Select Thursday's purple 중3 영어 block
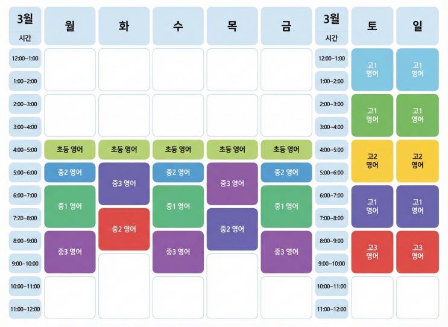The image size is (448, 327). [x=232, y=183]
